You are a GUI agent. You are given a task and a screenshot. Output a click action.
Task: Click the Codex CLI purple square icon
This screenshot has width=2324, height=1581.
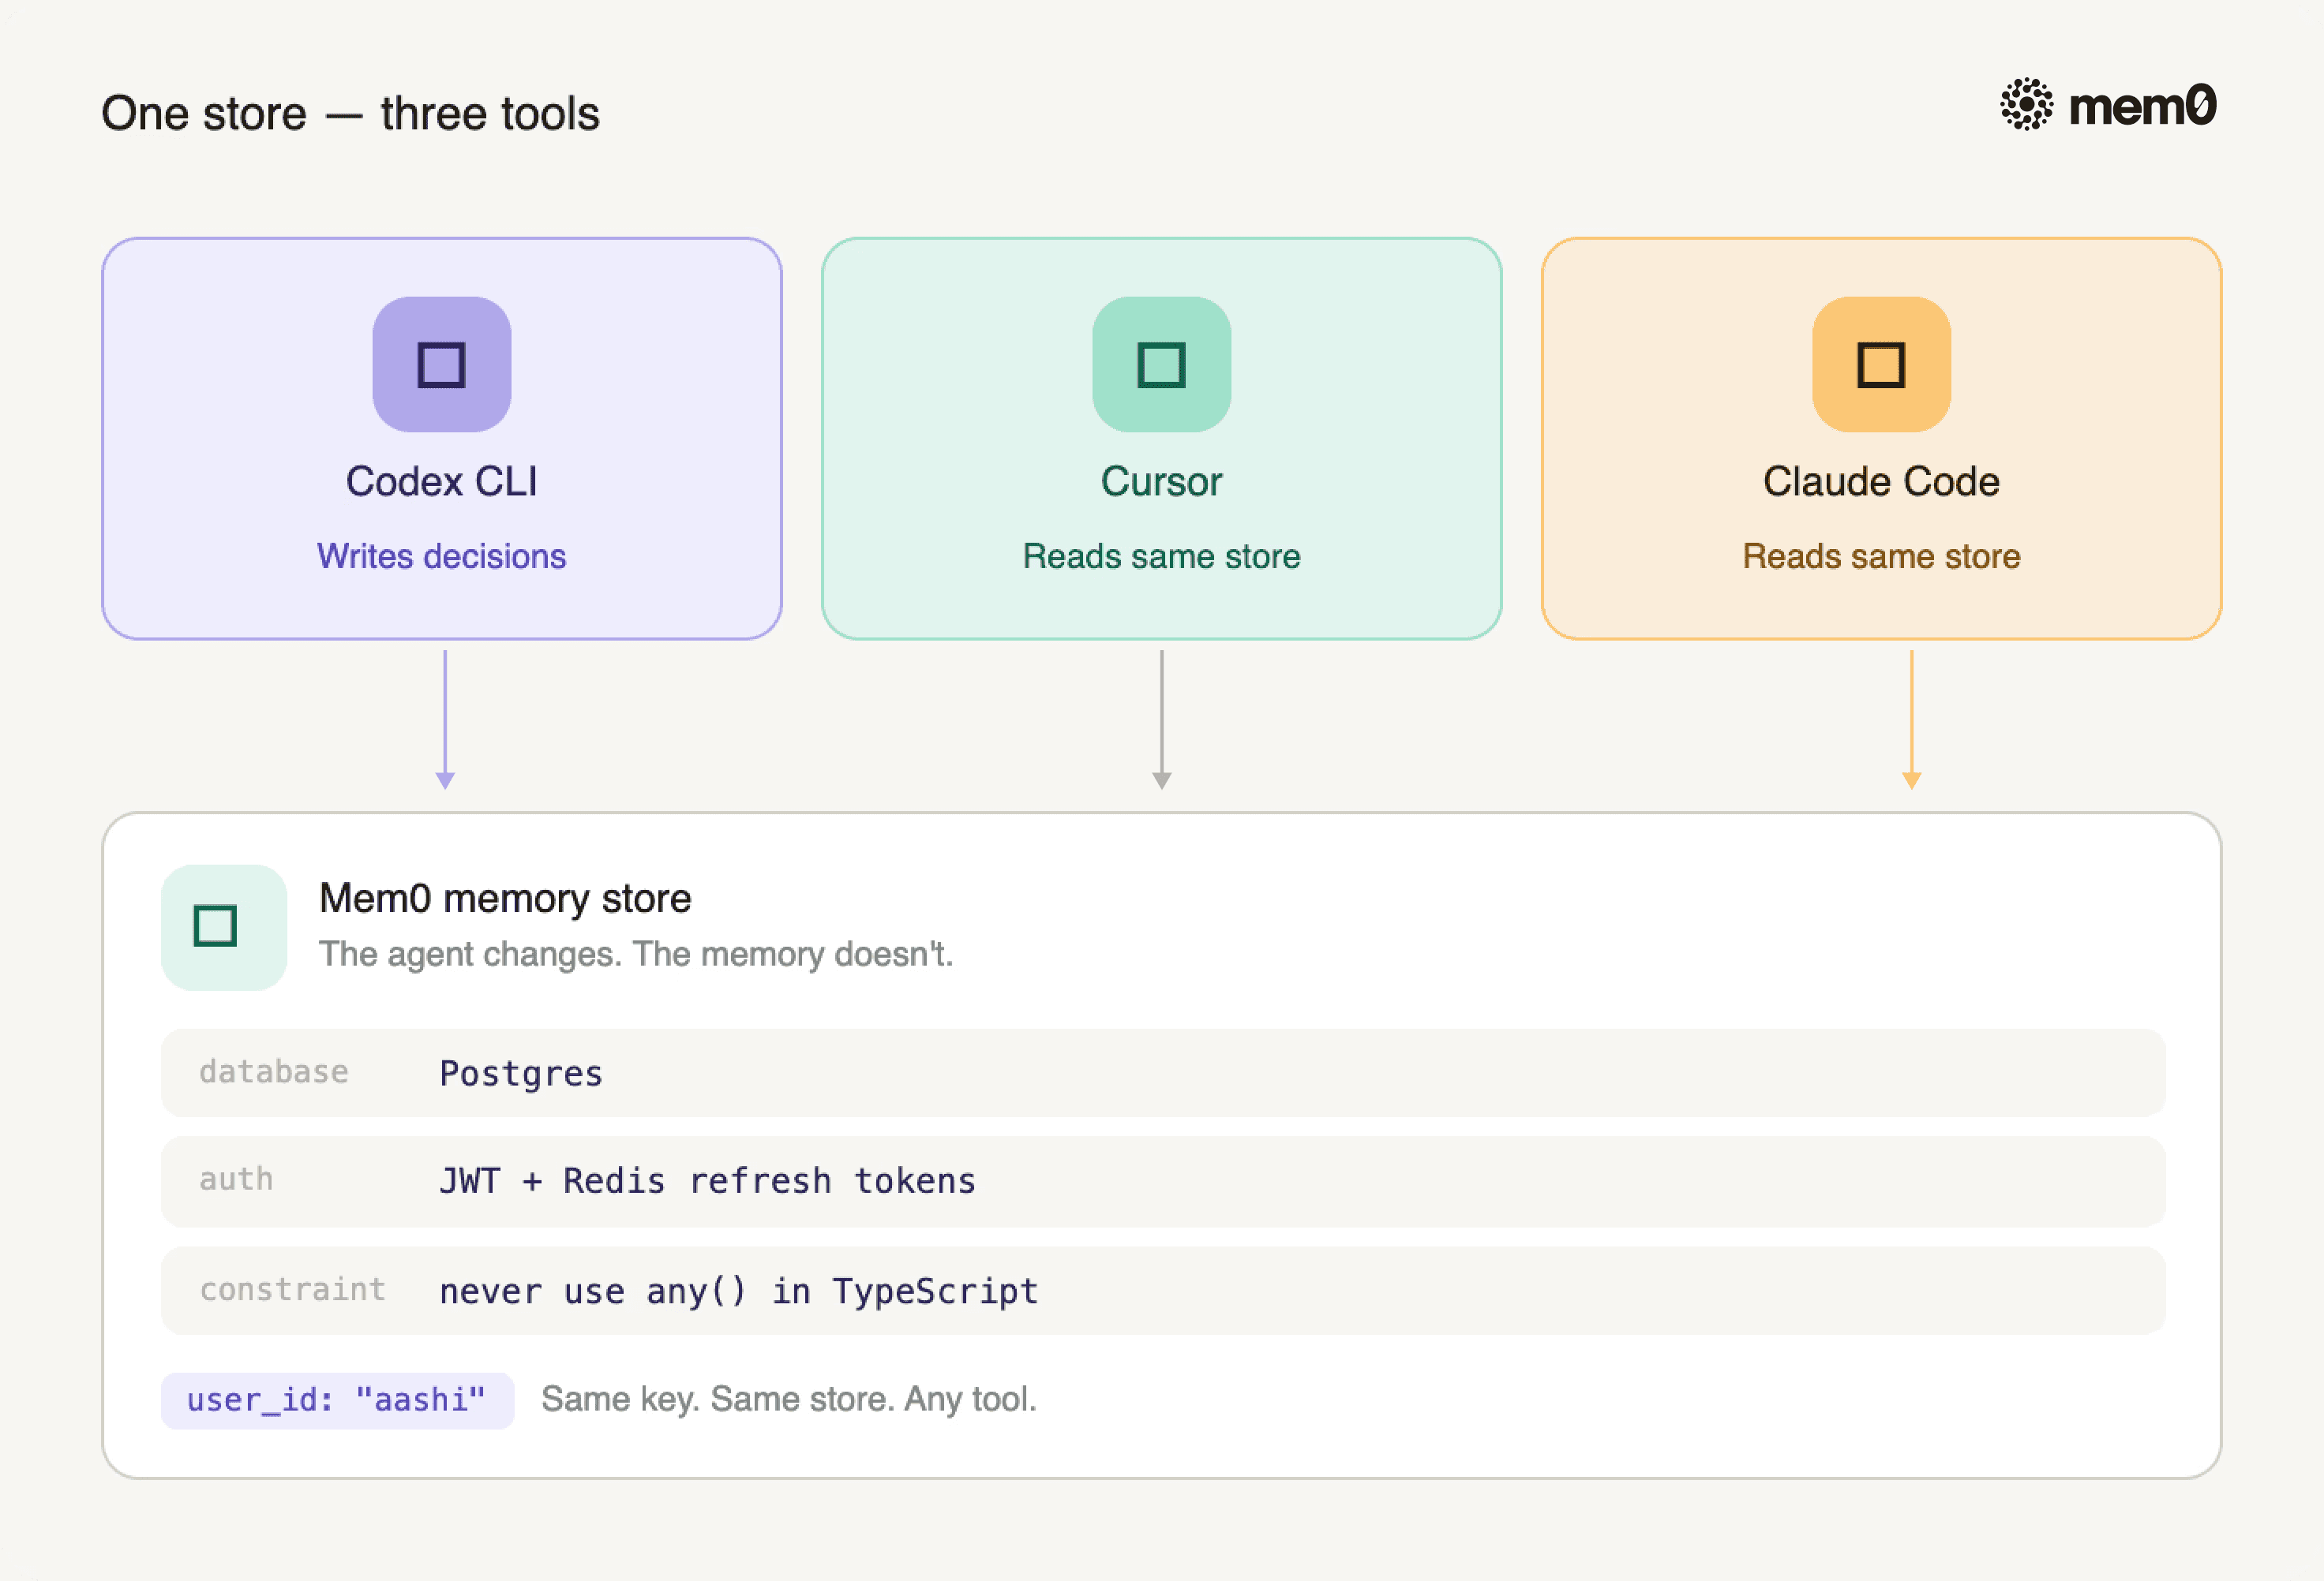coord(442,364)
